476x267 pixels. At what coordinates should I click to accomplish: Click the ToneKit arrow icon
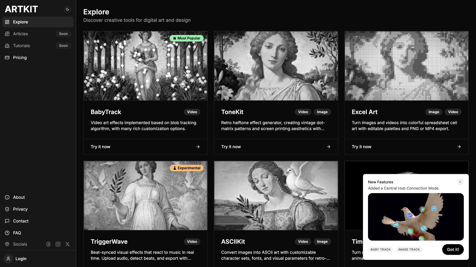(x=328, y=147)
